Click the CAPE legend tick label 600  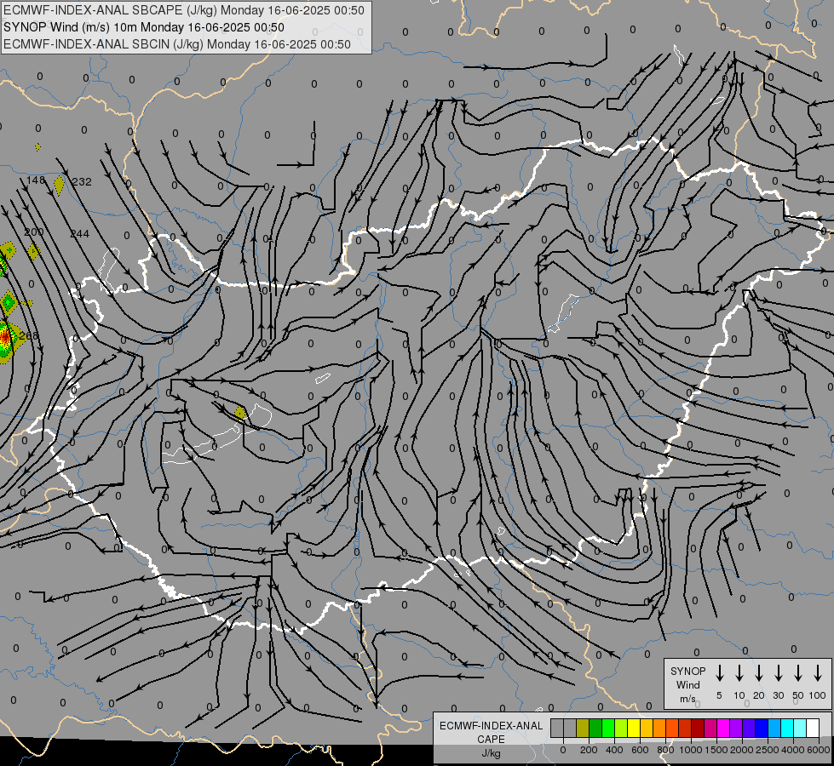tap(640, 750)
